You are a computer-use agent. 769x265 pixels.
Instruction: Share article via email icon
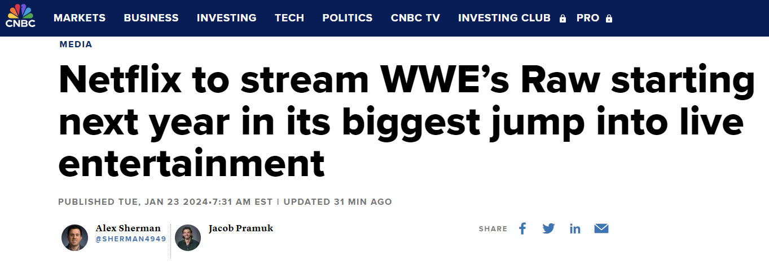pyautogui.click(x=601, y=228)
